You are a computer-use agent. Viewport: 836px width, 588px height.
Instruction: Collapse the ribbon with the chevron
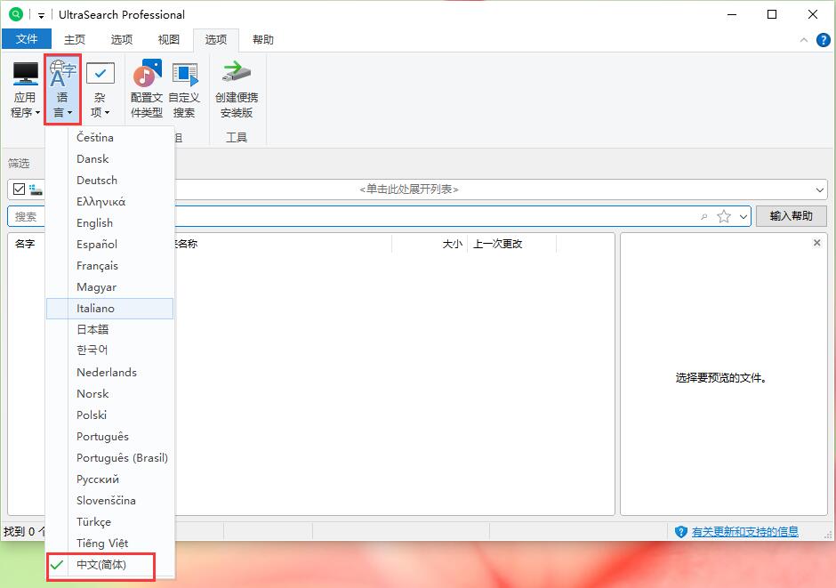coord(803,40)
